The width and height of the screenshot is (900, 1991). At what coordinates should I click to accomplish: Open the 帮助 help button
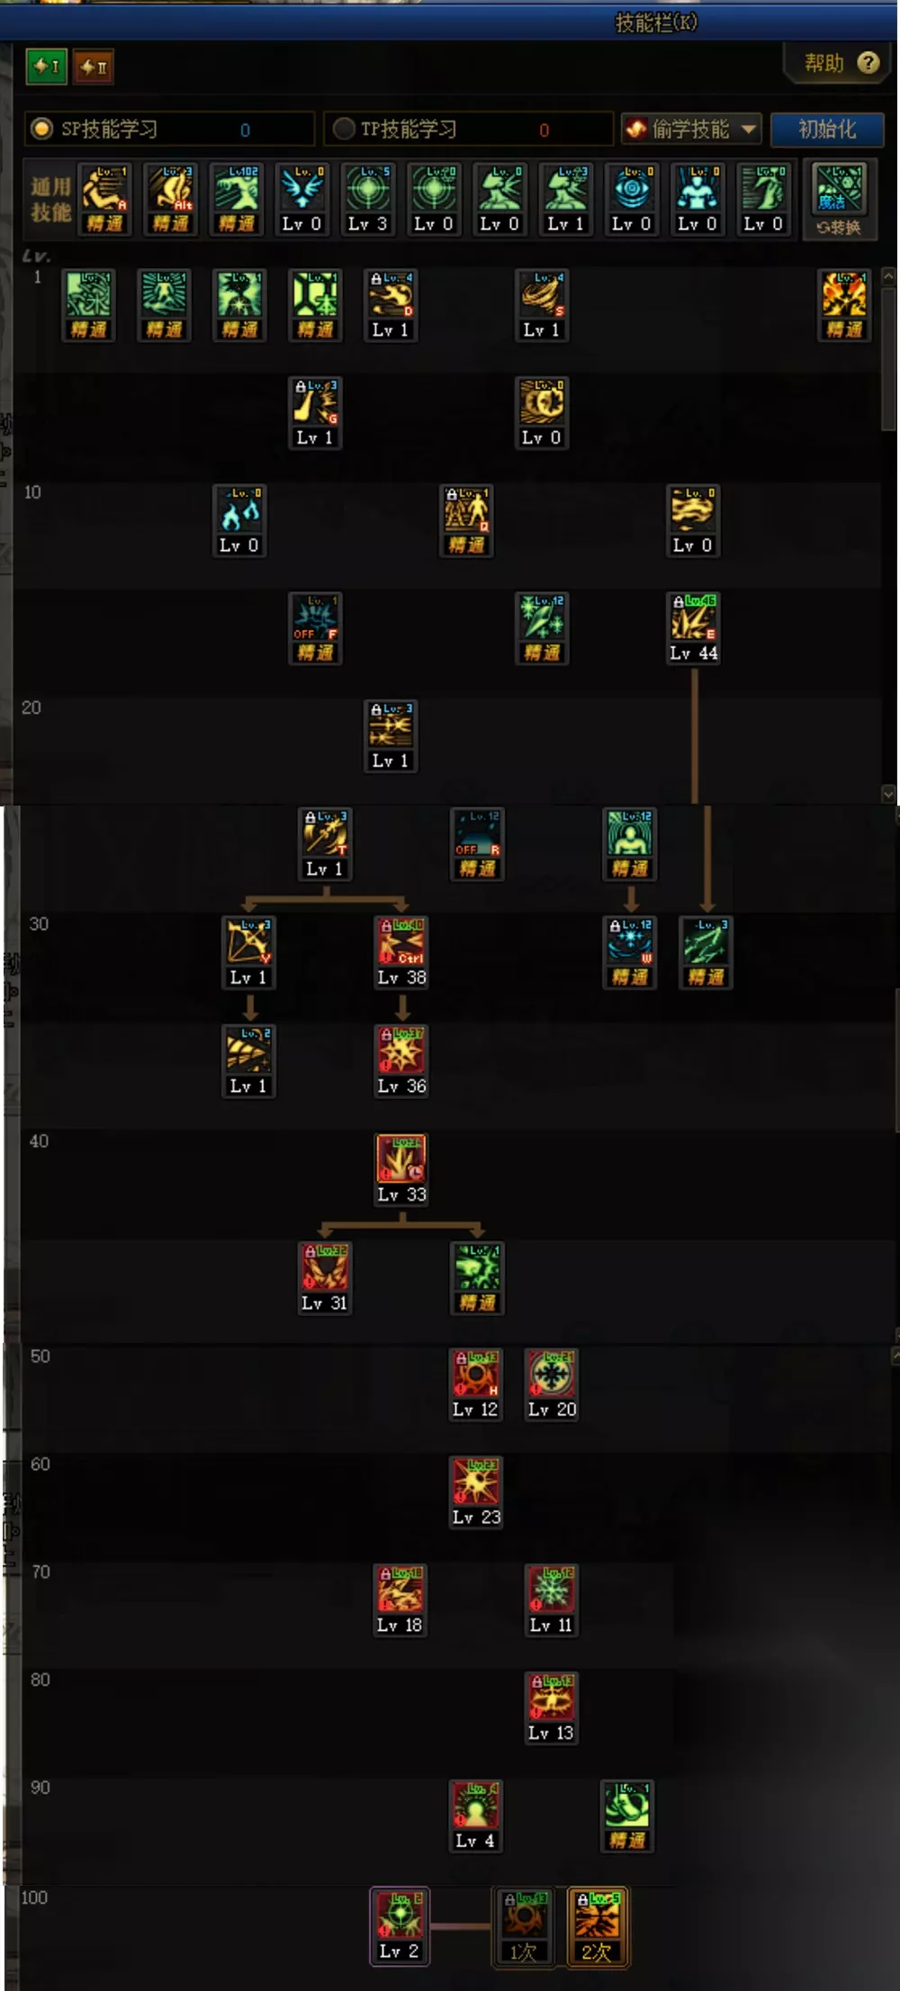pos(840,63)
